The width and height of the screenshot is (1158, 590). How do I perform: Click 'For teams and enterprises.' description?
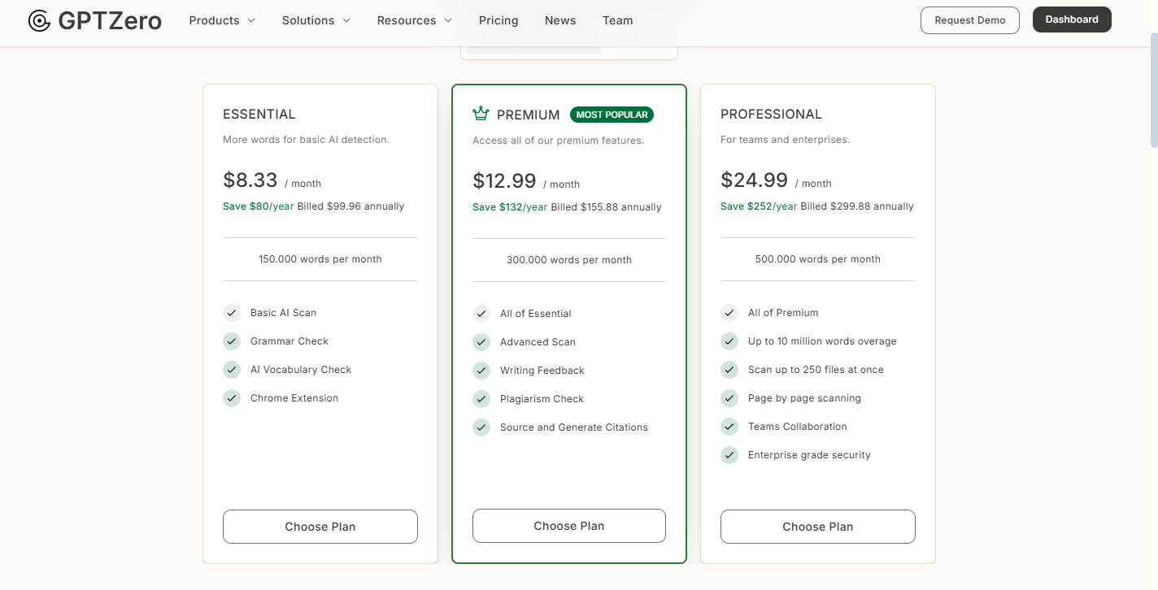tap(786, 140)
